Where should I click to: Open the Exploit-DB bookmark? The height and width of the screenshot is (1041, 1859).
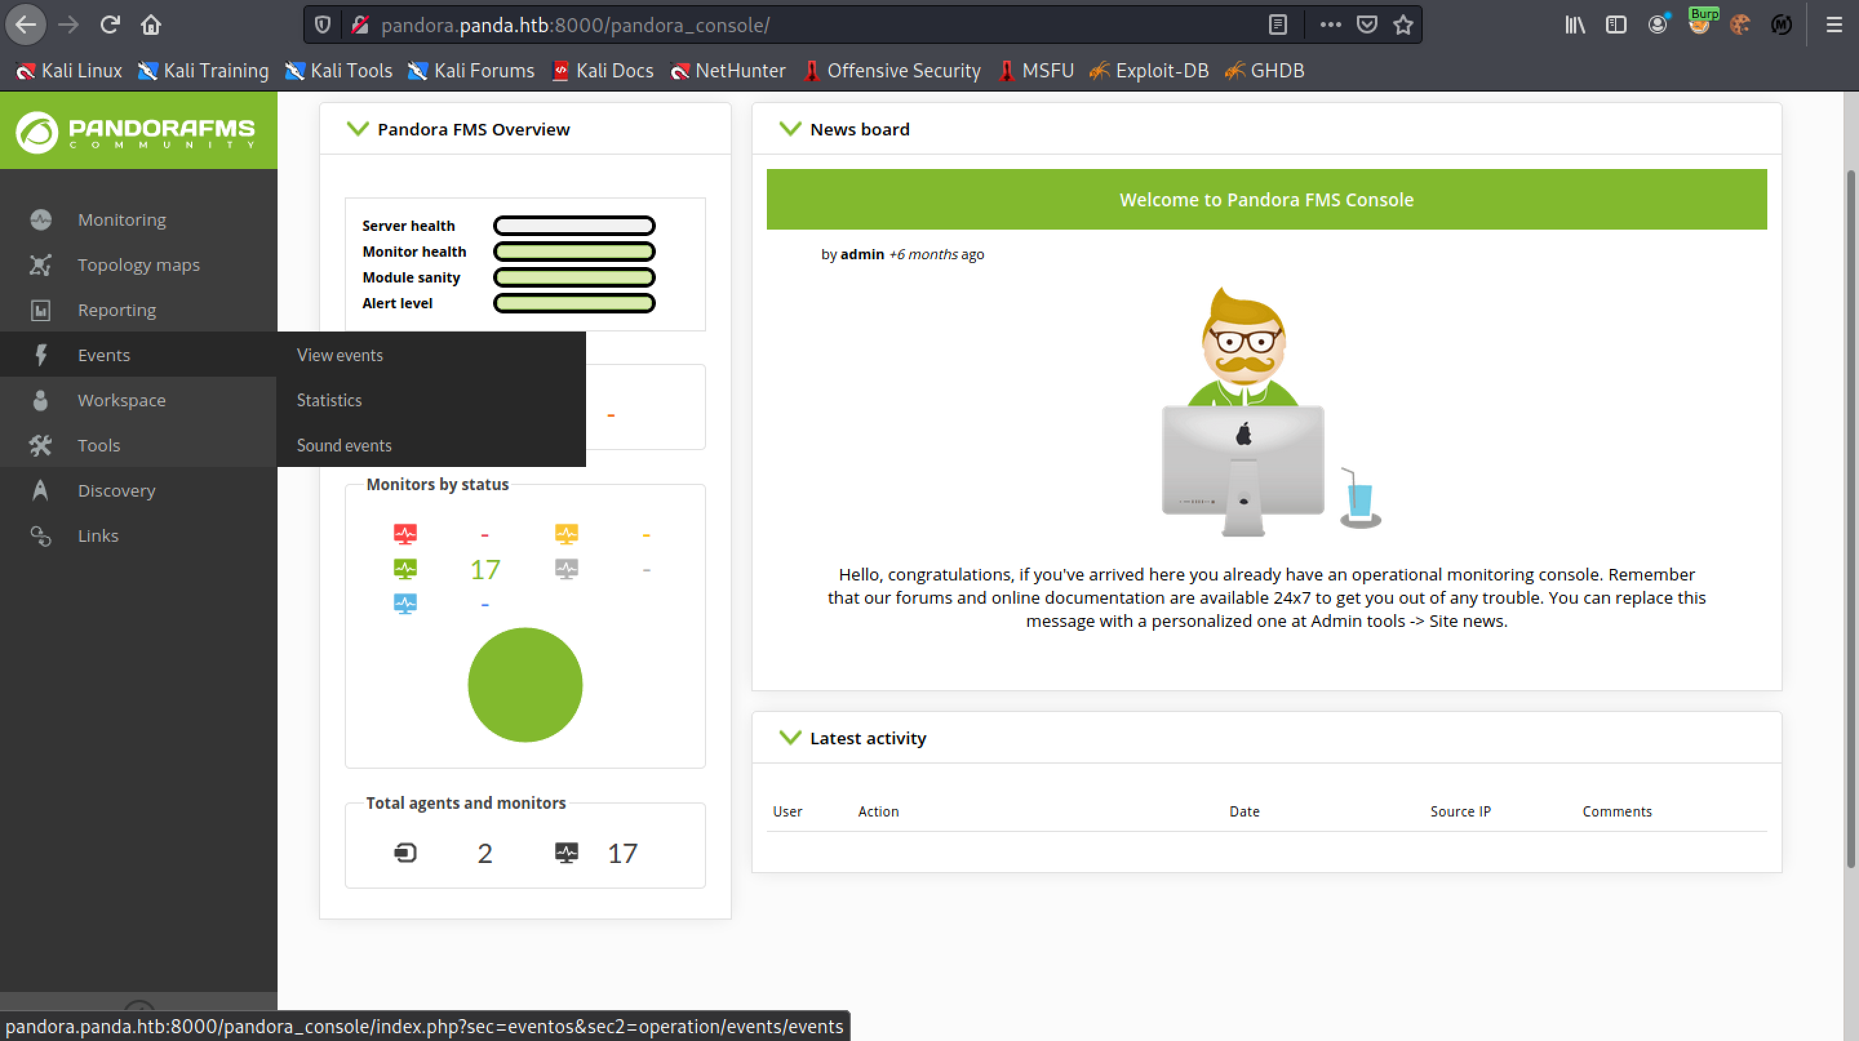[x=1149, y=71]
